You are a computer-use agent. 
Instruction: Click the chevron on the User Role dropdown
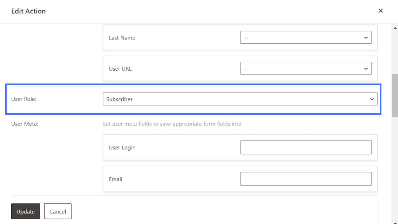coord(372,99)
